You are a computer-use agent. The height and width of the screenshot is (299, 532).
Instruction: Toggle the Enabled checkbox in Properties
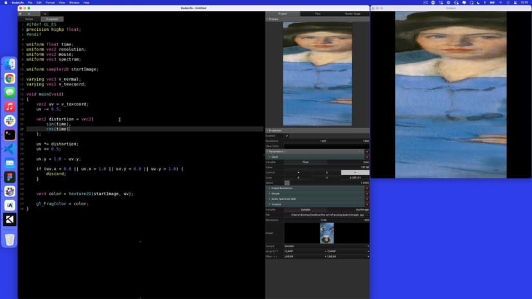287,135
